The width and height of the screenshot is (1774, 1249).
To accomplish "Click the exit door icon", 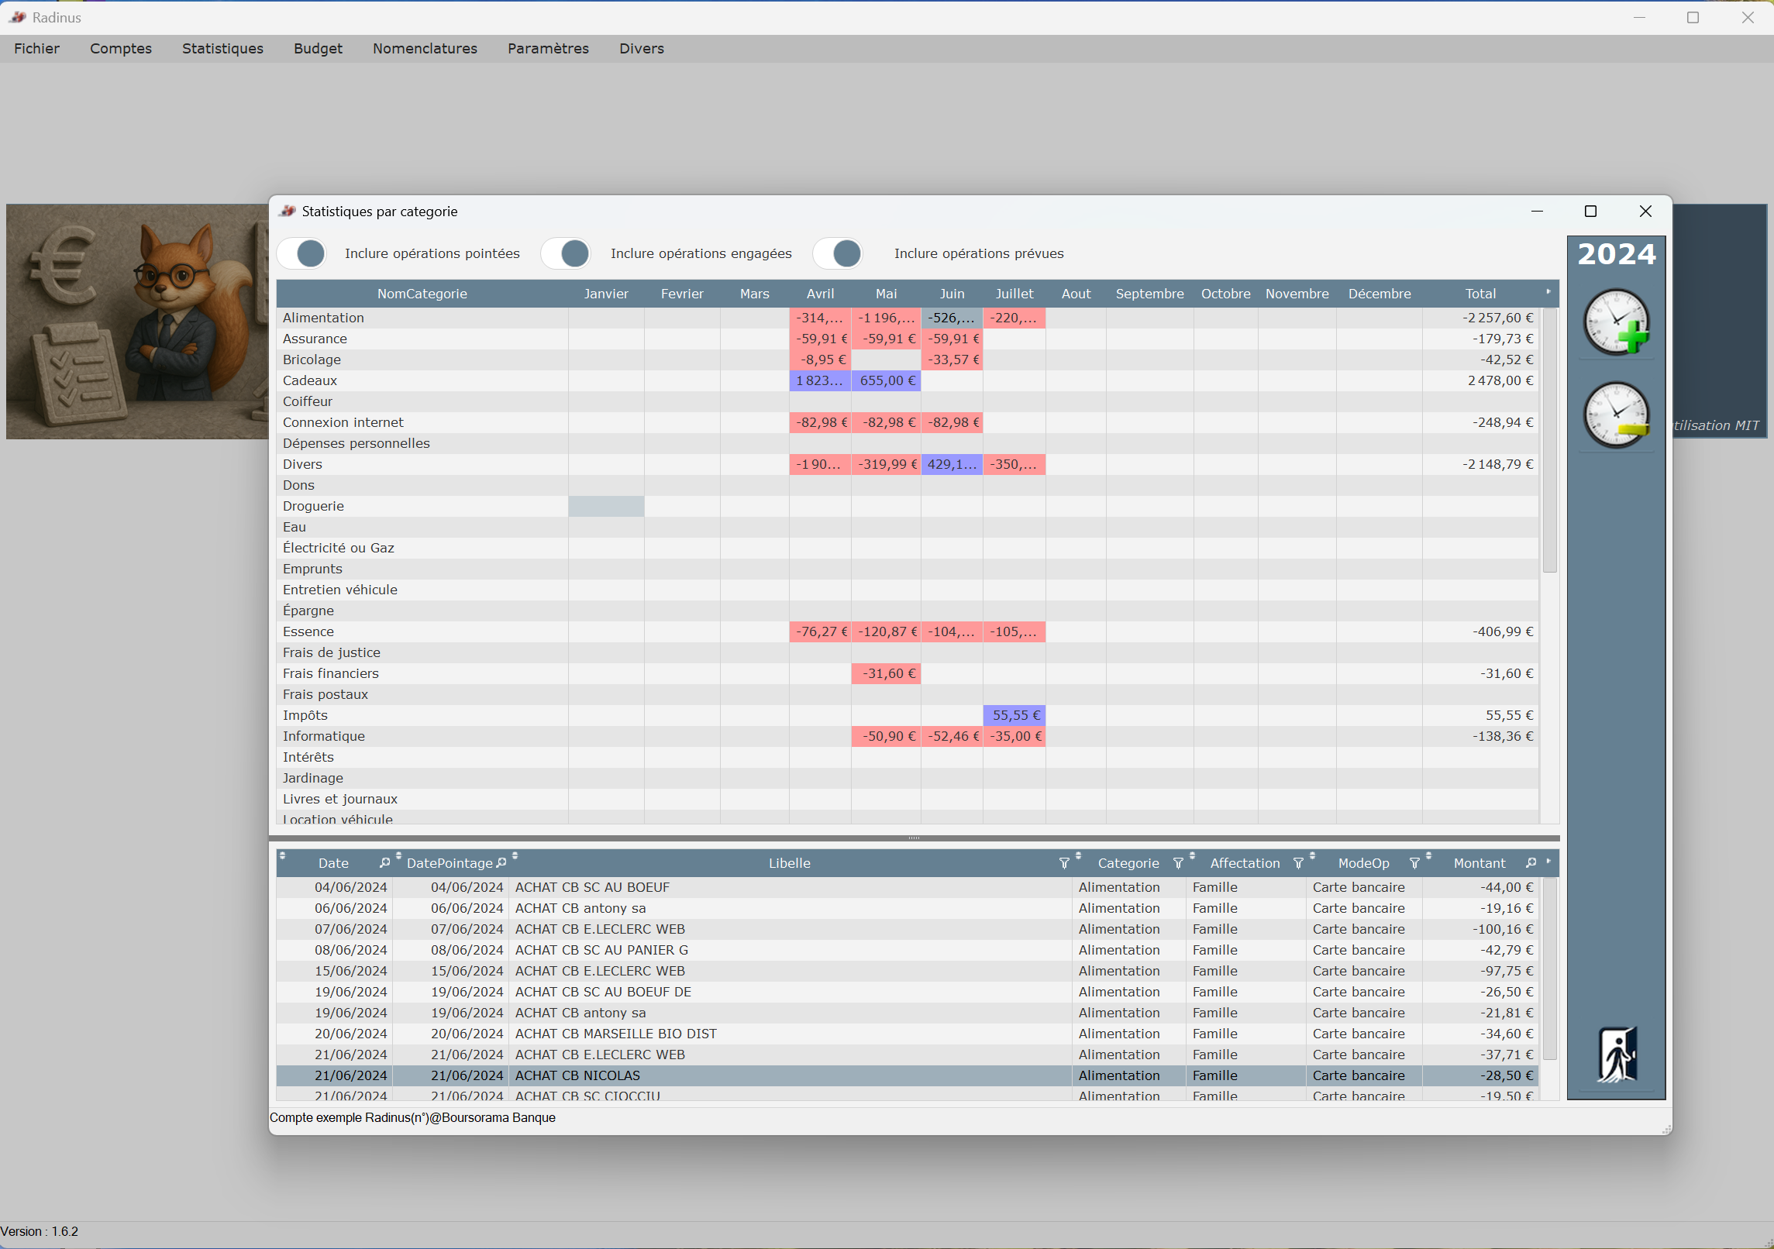I will 1617,1054.
